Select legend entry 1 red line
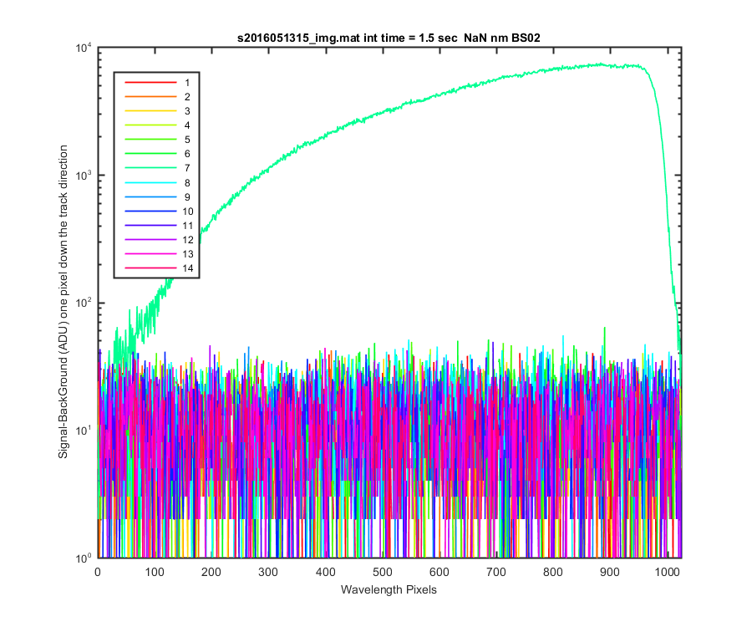This screenshot has height=627, width=752. point(150,83)
